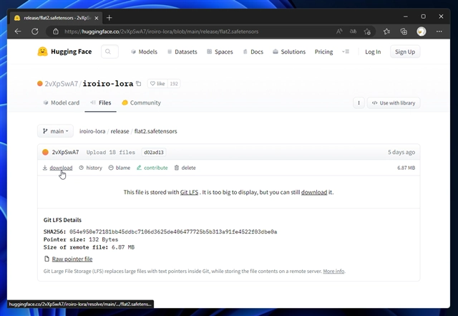Screen dimensions: 458x316
Task: Open the Models page
Action: (x=144, y=52)
